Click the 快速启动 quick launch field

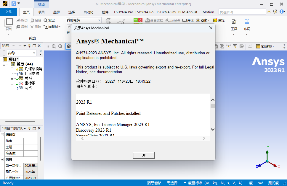[242, 12]
